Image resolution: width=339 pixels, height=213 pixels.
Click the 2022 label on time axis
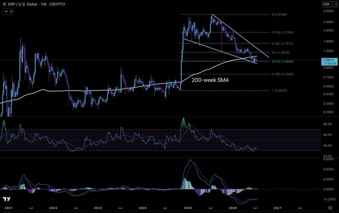tap(53, 208)
